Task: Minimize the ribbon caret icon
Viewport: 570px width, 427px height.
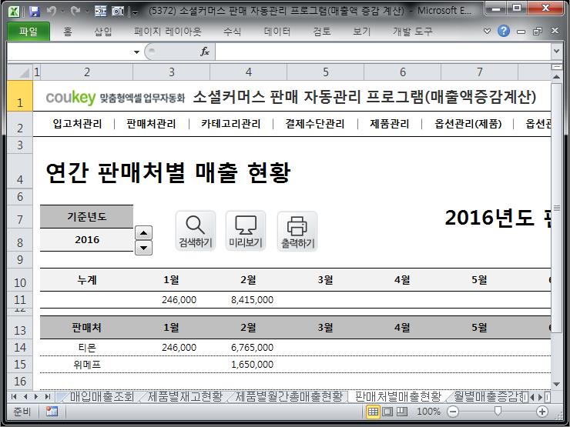Action: pos(487,32)
